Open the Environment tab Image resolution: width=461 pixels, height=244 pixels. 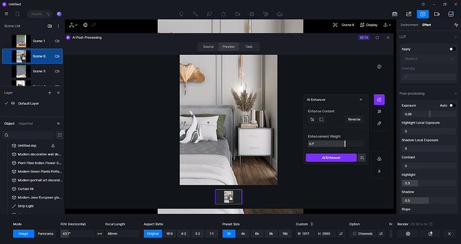point(409,25)
